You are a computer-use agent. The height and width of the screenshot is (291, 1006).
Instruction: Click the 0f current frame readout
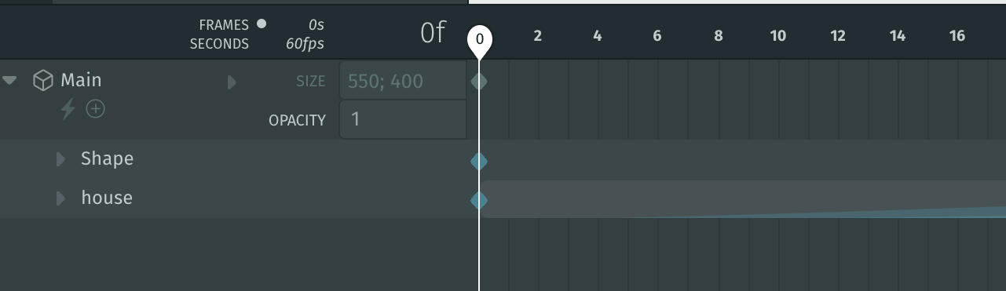pyautogui.click(x=433, y=33)
